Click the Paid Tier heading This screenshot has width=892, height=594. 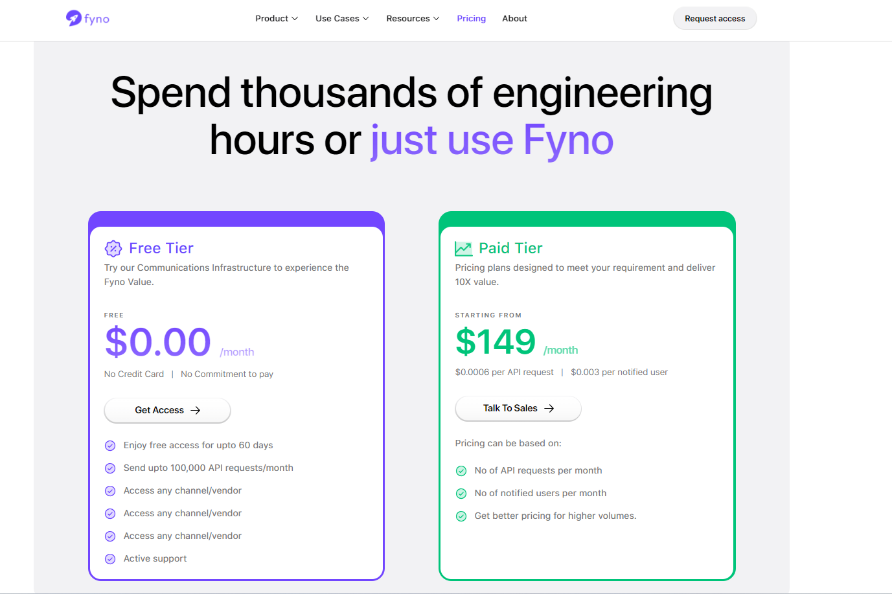(510, 249)
